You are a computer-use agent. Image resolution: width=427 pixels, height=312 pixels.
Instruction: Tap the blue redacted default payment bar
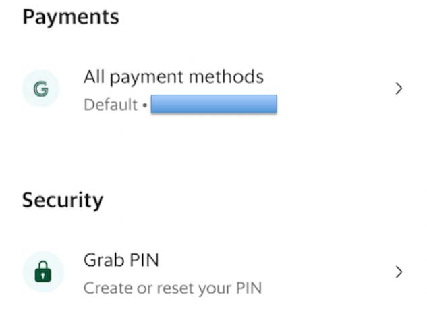[213, 105]
